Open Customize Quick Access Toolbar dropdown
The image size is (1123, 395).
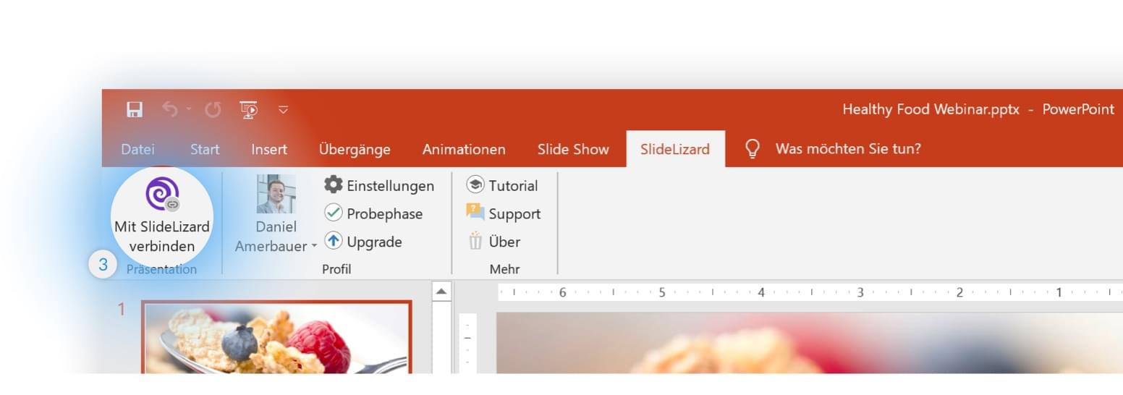pos(284,110)
